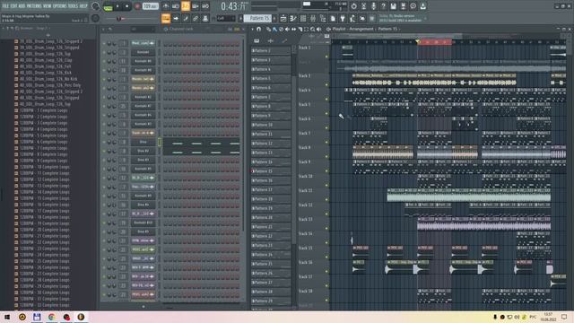Click the green channel selector beside the dashed steps
This screenshot has height=323, width=574.
coord(160,142)
